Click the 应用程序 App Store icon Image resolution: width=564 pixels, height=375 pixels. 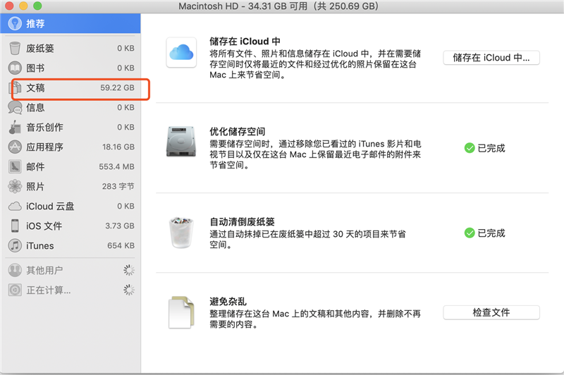[x=15, y=147]
